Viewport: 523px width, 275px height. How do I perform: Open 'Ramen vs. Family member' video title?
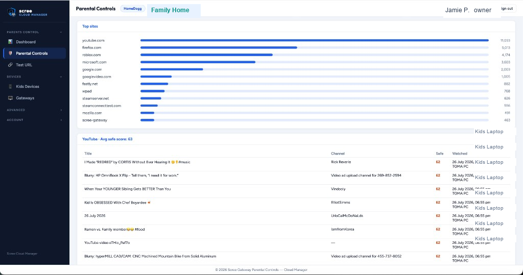[114, 229]
